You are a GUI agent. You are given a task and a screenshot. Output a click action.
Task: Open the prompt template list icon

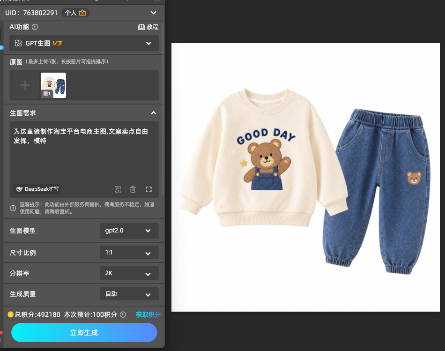click(x=118, y=189)
